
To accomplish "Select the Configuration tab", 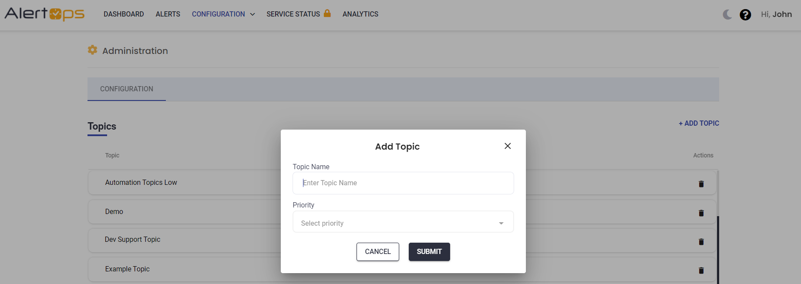I will pyautogui.click(x=127, y=89).
